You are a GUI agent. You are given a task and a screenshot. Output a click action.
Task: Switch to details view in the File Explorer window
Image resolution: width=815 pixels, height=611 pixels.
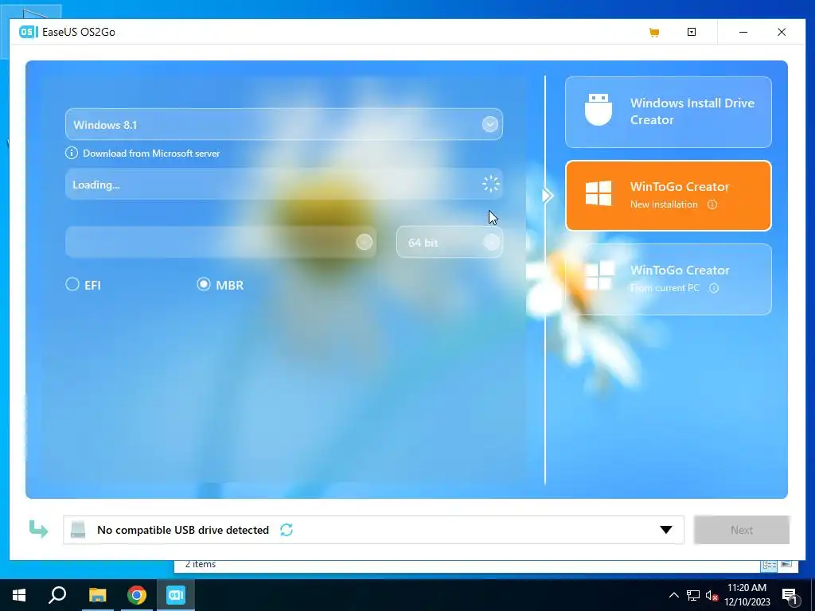(x=770, y=565)
